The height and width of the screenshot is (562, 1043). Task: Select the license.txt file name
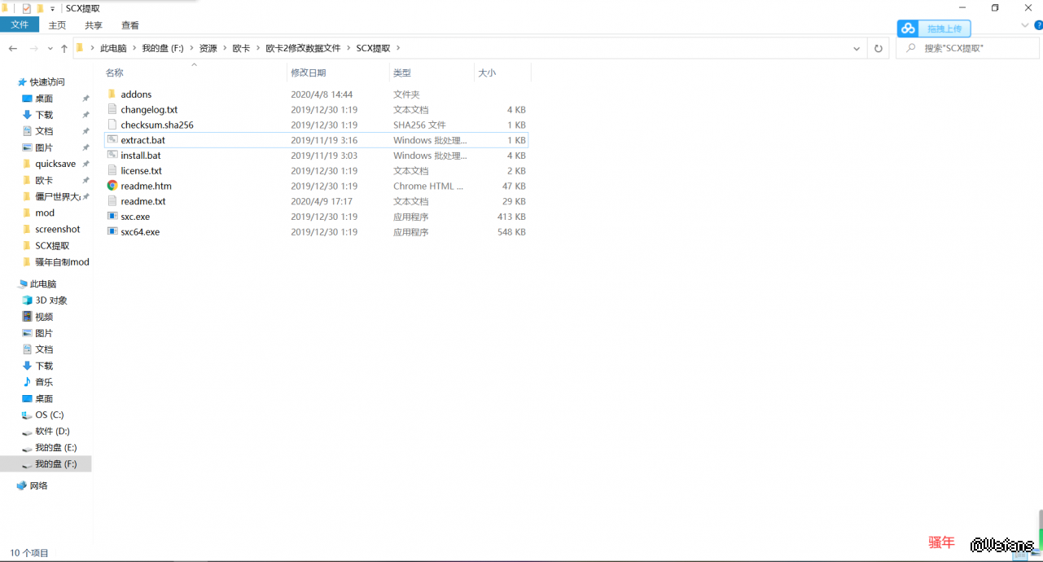pyautogui.click(x=141, y=171)
